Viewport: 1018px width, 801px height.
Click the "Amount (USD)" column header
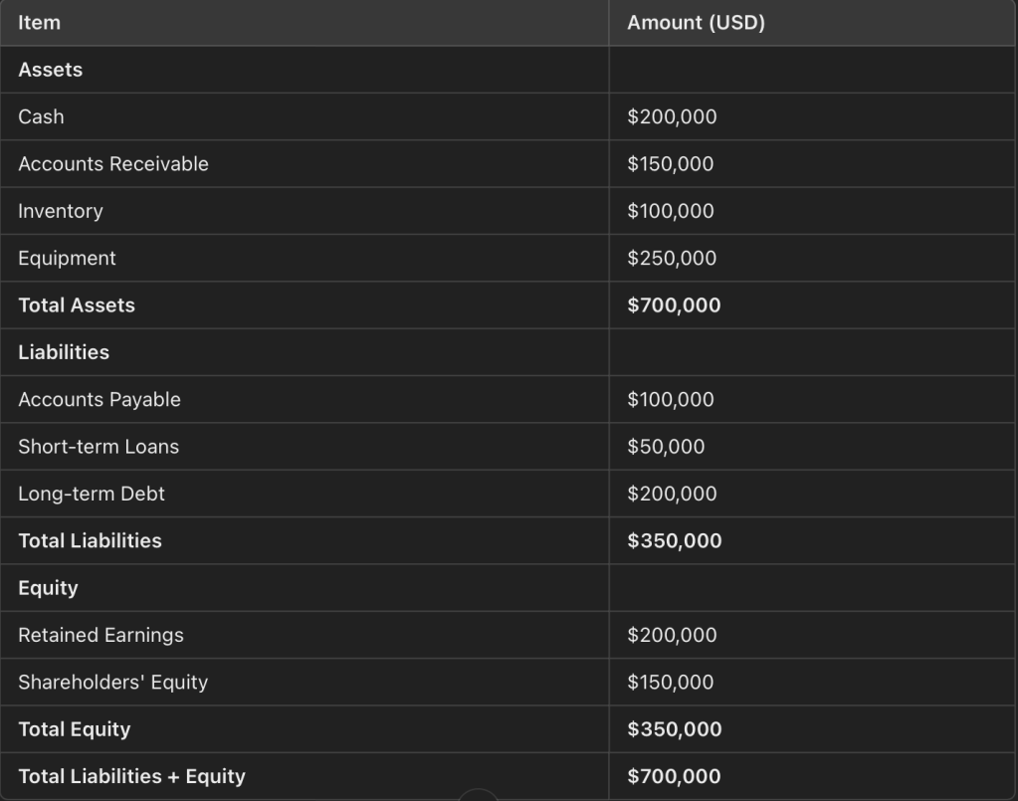[696, 23]
